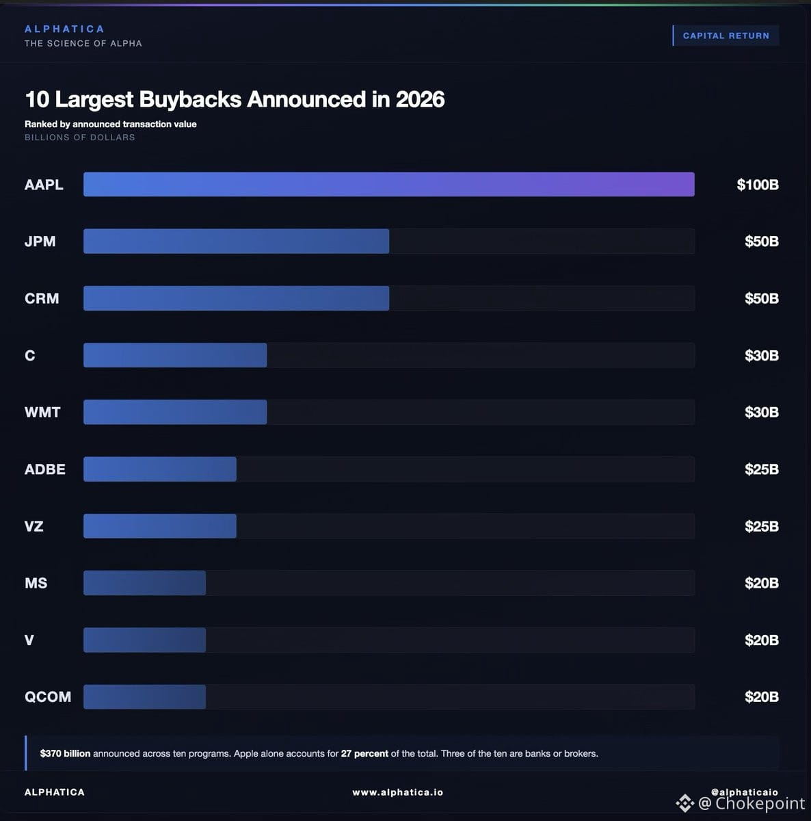Viewport: 811px width, 821px height.
Task: Click the VZ ticker label
Action: [34, 526]
